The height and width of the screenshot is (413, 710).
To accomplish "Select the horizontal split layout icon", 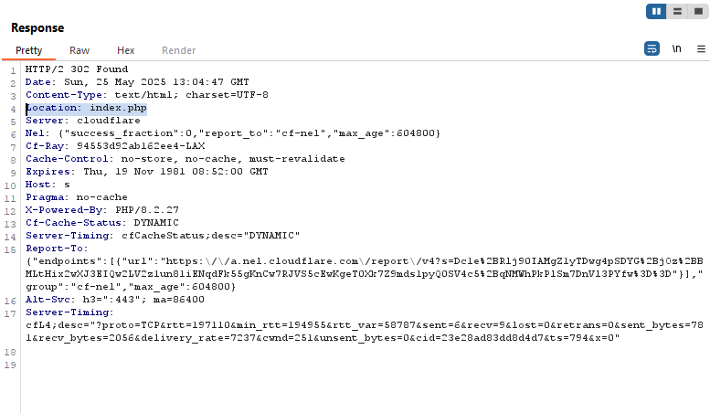I will (x=677, y=11).
